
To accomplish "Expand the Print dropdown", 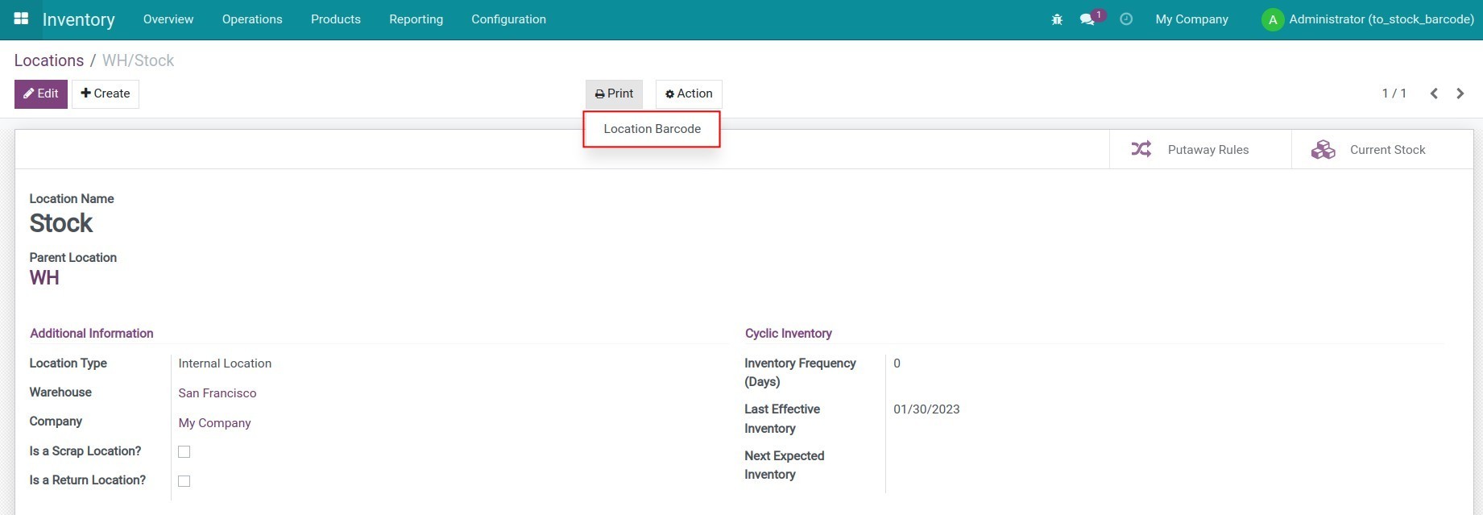I will click(x=614, y=93).
